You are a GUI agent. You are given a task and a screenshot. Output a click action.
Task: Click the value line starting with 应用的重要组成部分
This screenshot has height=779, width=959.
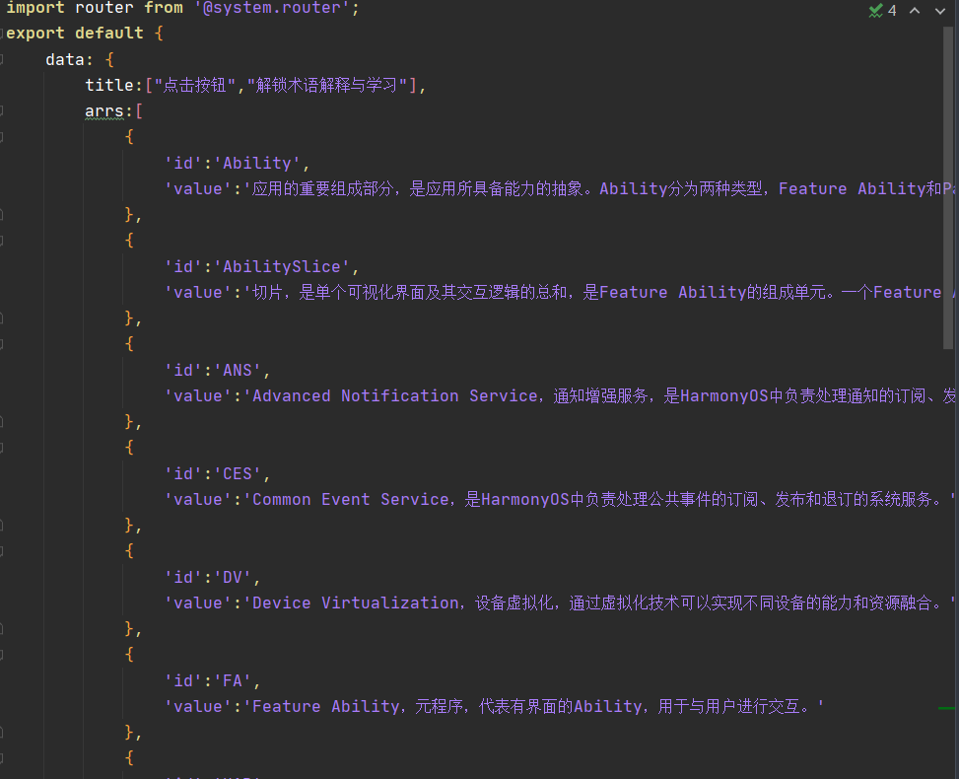[559, 188]
